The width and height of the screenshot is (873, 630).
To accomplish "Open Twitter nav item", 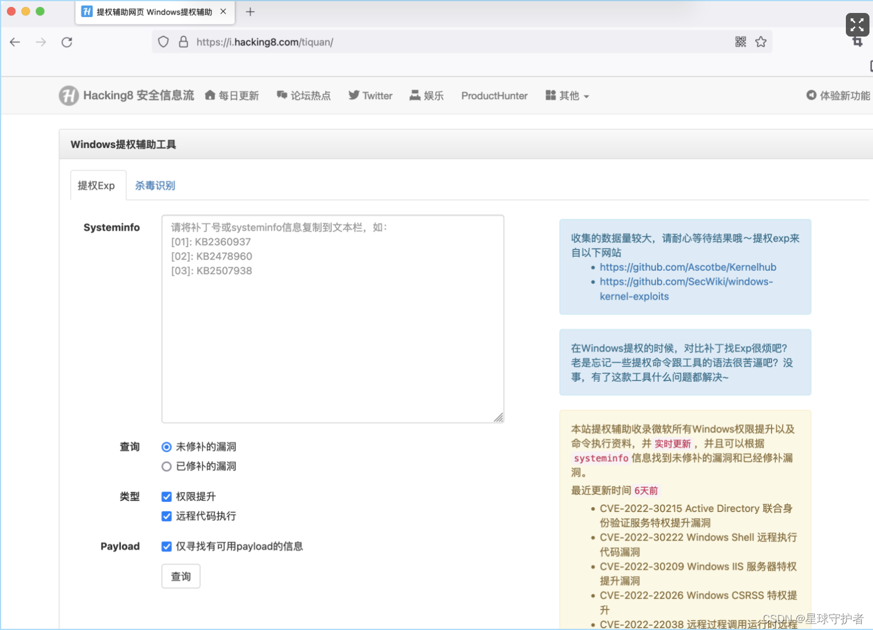I will [370, 96].
